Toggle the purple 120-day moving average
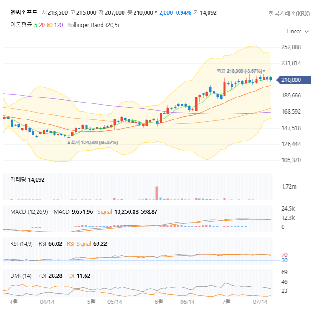Screen dimensions: 311x319 tap(59, 25)
